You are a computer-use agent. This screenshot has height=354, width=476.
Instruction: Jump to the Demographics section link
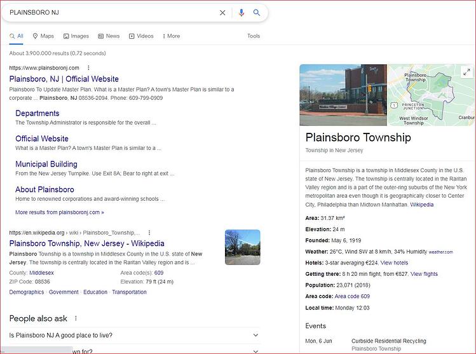click(x=27, y=292)
